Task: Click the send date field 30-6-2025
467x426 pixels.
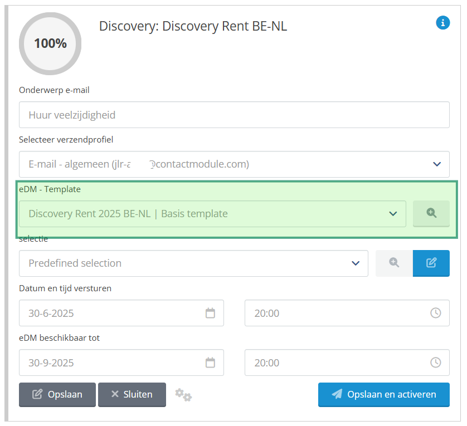Action: point(121,313)
